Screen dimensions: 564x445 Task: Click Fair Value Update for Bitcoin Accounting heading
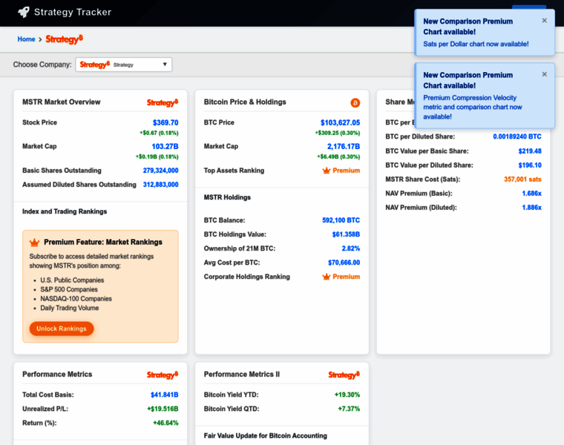point(266,435)
